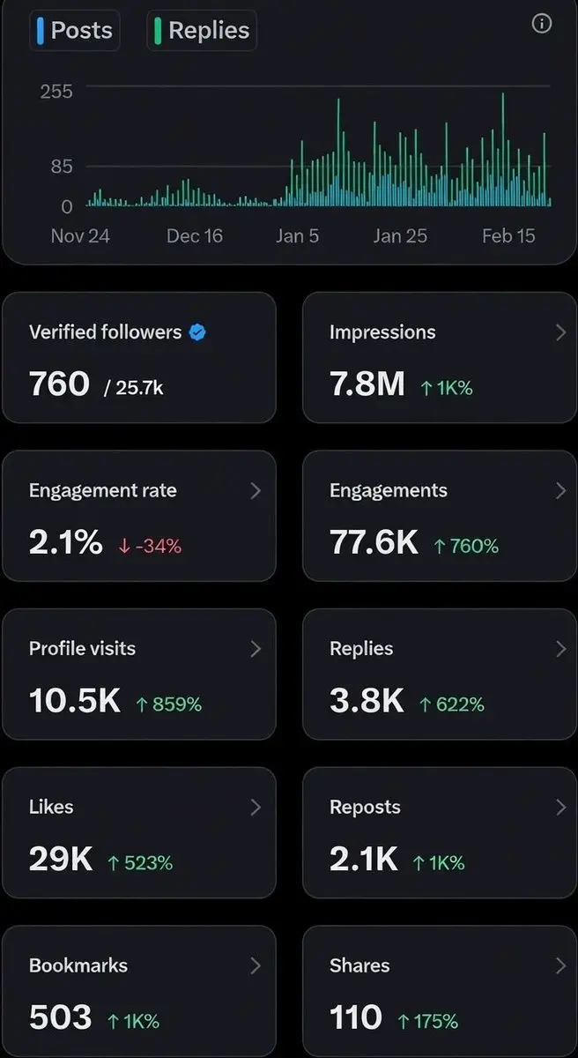
Task: Open Impressions details via its chevron
Action: click(x=560, y=332)
